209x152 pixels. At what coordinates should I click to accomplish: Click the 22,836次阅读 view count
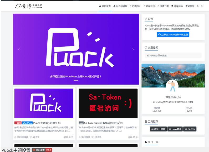coord(21,137)
